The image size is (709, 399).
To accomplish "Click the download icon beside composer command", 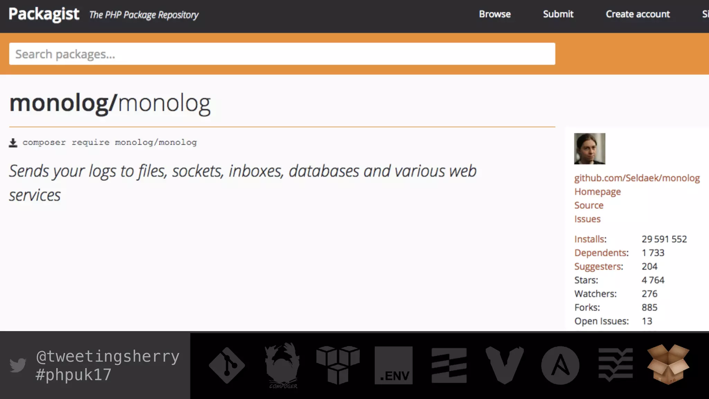I will click(x=13, y=143).
